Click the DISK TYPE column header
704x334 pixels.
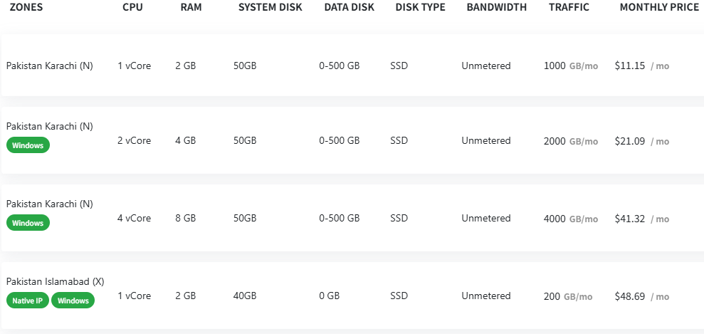[420, 7]
